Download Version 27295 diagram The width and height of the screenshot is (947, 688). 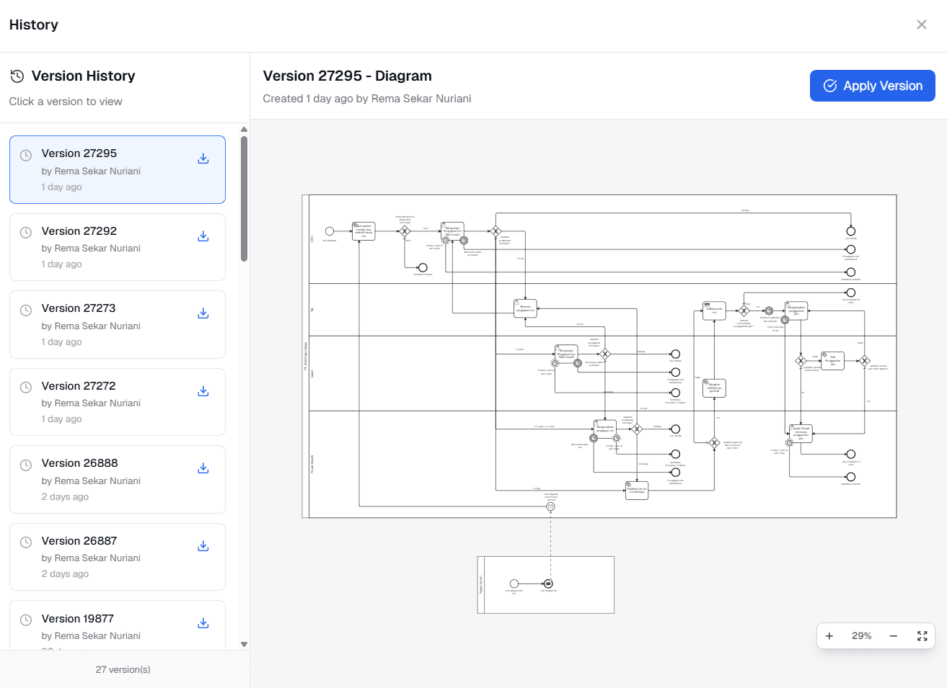tap(203, 158)
